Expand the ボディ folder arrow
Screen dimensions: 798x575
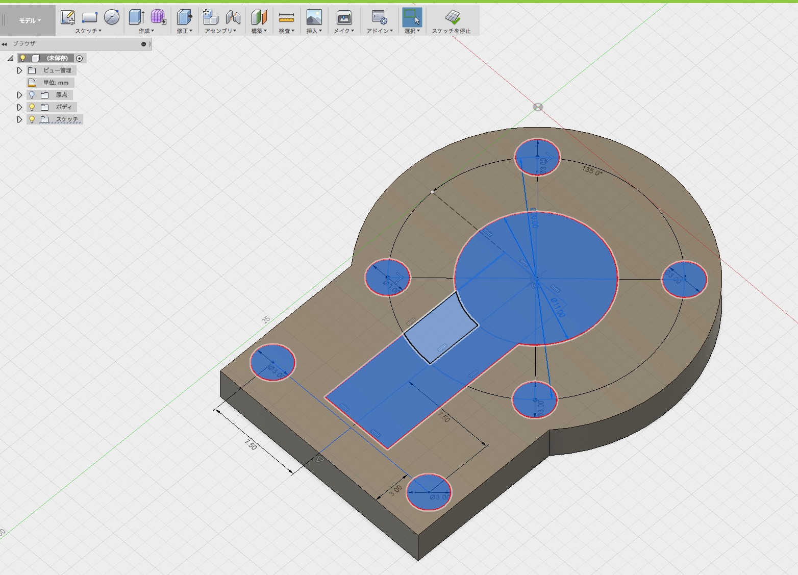click(x=19, y=107)
